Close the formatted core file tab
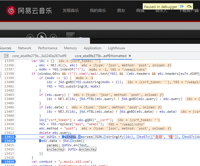The width and height of the screenshot is (200, 166). click(130, 56)
